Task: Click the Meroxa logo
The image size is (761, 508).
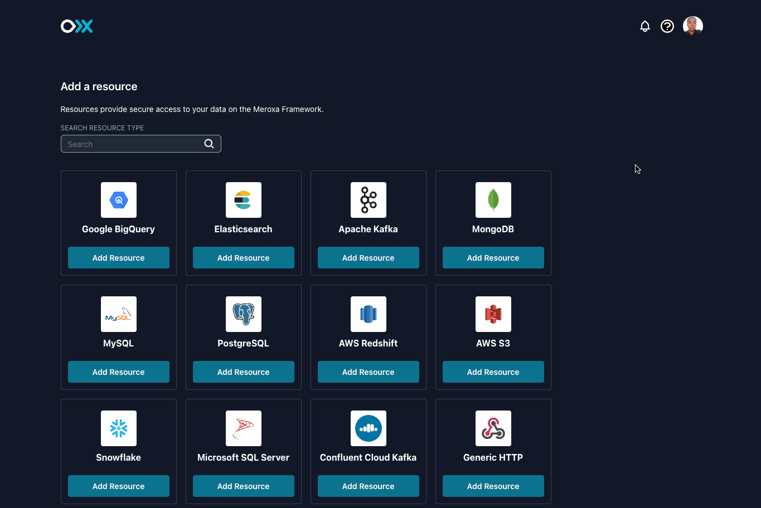Action: 76,26
